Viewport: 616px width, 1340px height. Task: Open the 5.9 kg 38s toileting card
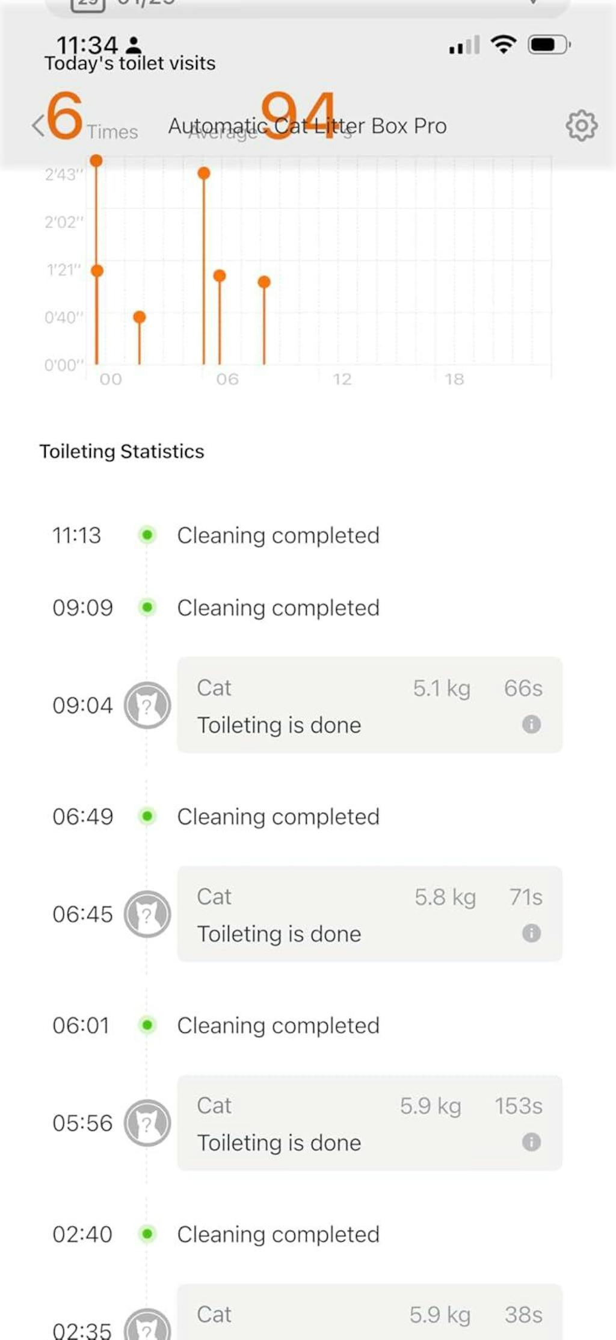tap(369, 1315)
